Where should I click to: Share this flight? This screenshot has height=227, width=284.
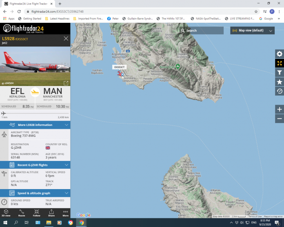coord(51,213)
